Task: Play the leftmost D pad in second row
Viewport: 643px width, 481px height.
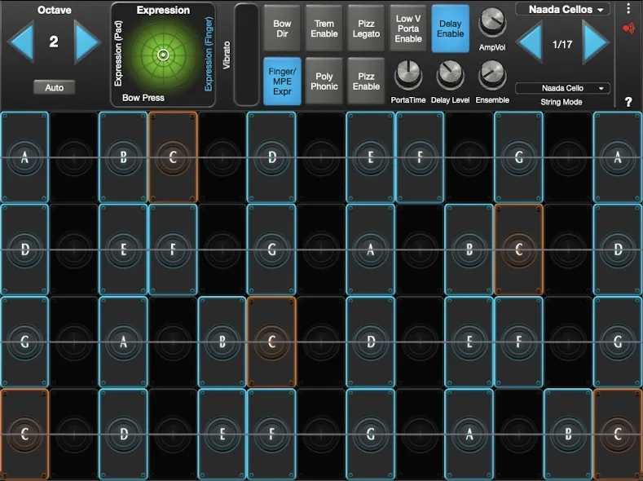Action: tap(24, 249)
